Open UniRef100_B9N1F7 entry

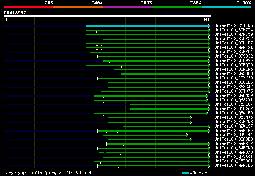pyautogui.click(x=233, y=43)
